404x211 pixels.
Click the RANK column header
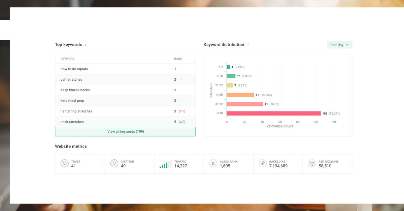click(x=178, y=59)
